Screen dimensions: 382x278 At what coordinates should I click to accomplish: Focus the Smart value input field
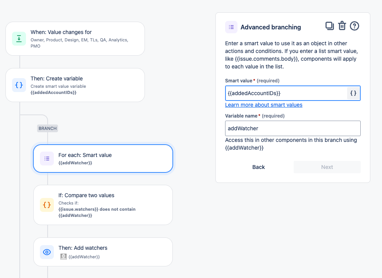[286, 93]
